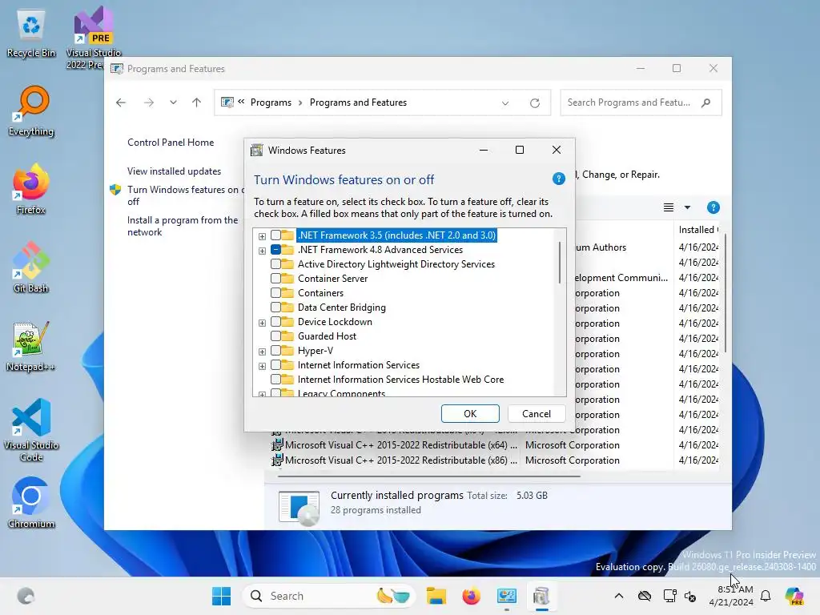
Task: Open the Notepad++ desktop shortcut
Action: [x=31, y=346]
